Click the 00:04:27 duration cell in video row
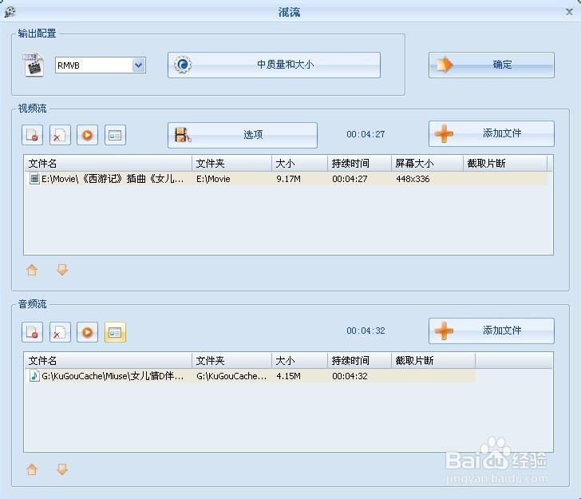Screen dimensions: 581x499 click(x=350, y=179)
